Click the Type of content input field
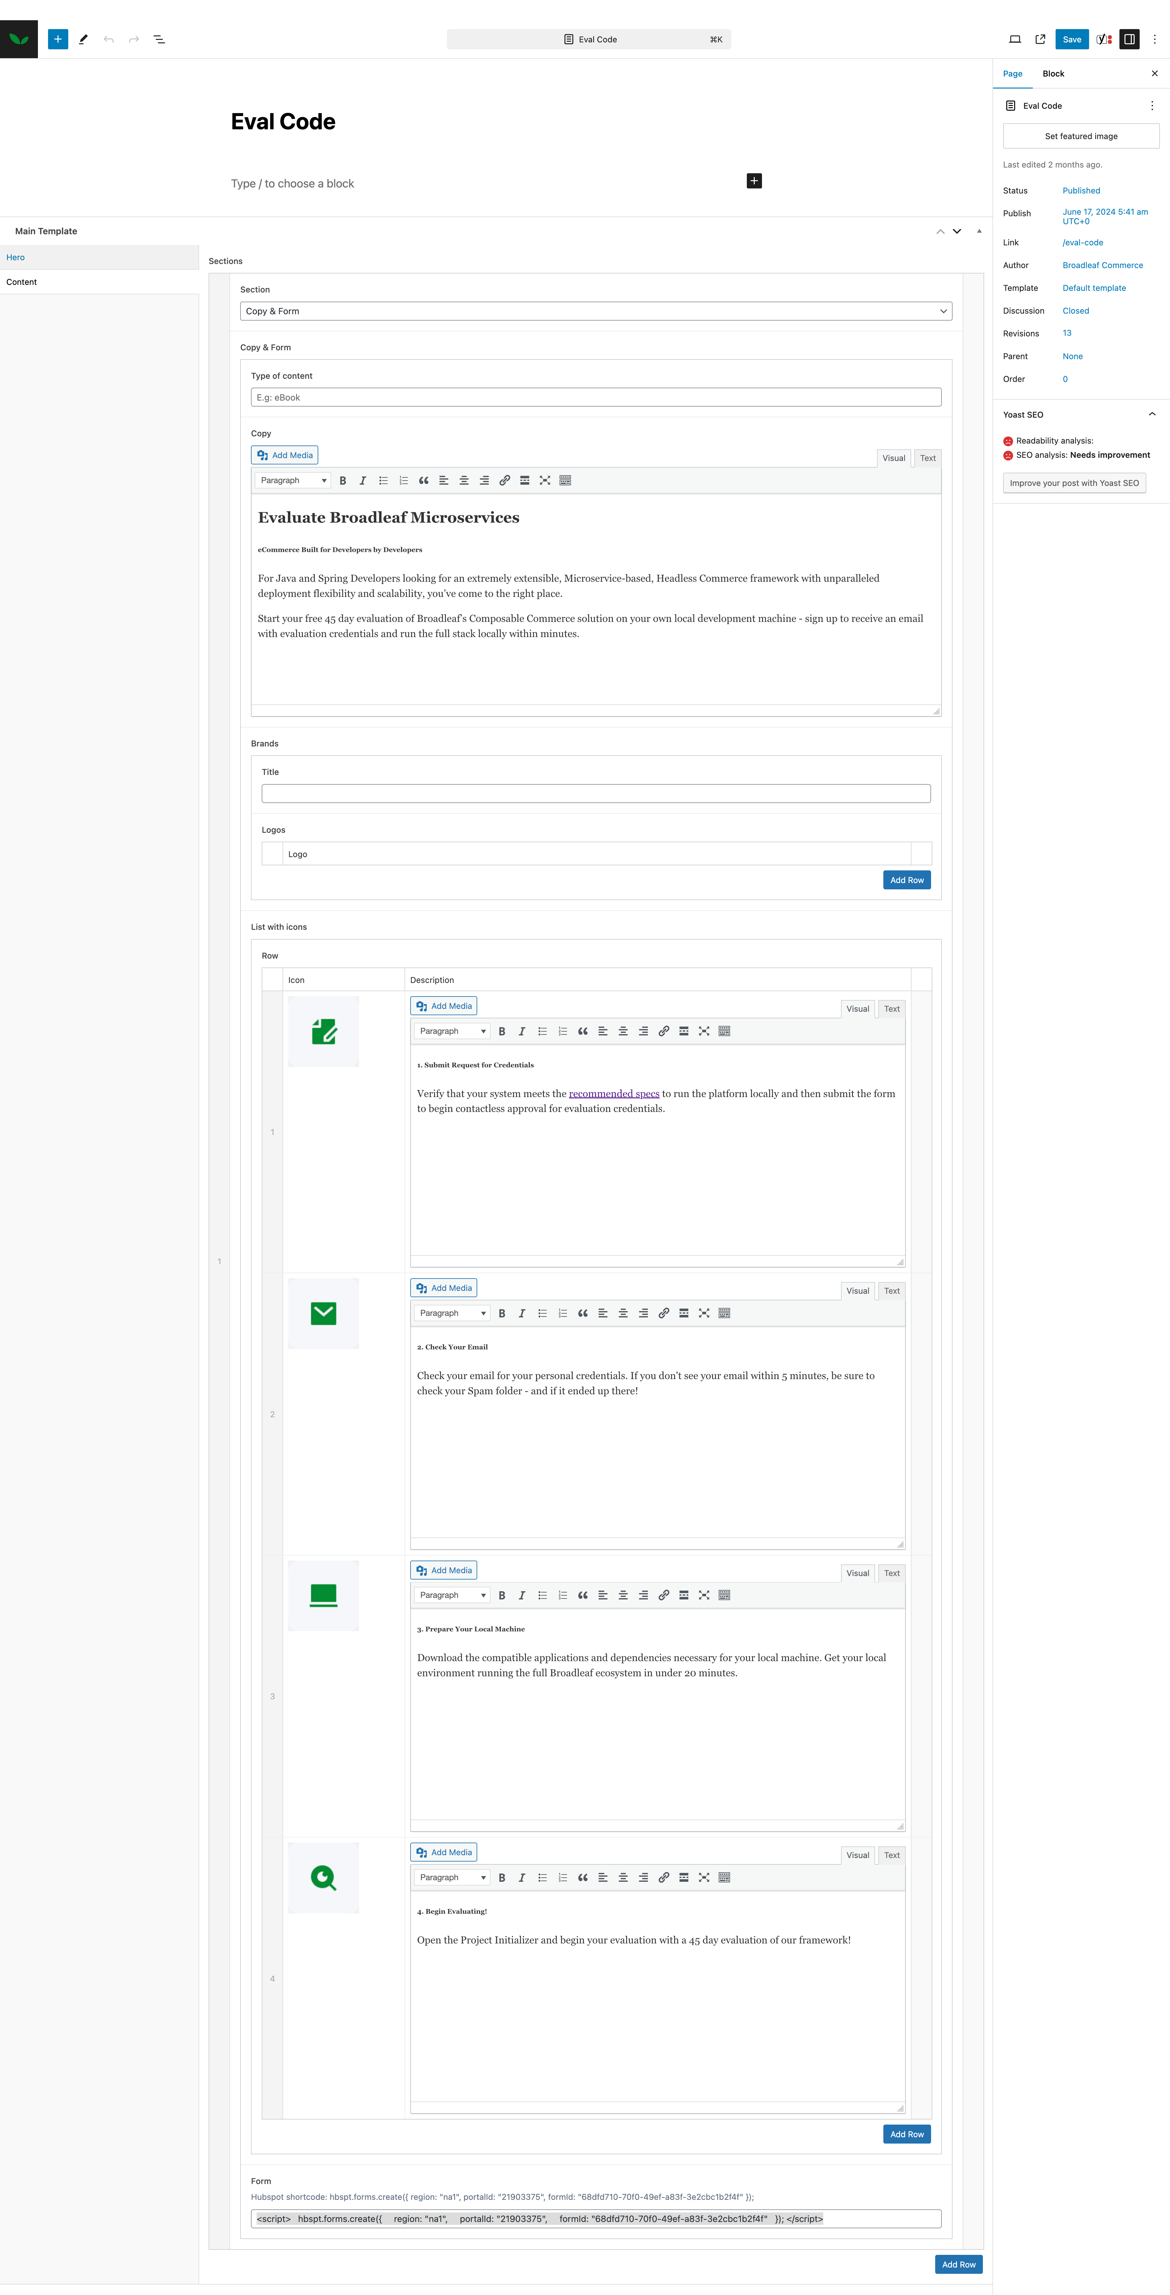The height and width of the screenshot is (2295, 1170). pos(596,397)
